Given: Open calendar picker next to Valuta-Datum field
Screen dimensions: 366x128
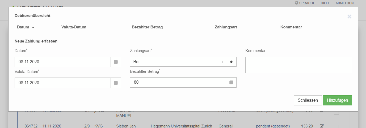Looking at the screenshot, I should point(116,83).
